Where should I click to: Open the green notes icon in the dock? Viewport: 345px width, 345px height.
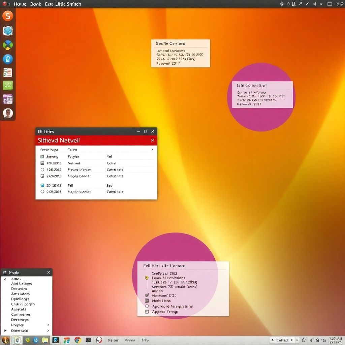pos(8,85)
